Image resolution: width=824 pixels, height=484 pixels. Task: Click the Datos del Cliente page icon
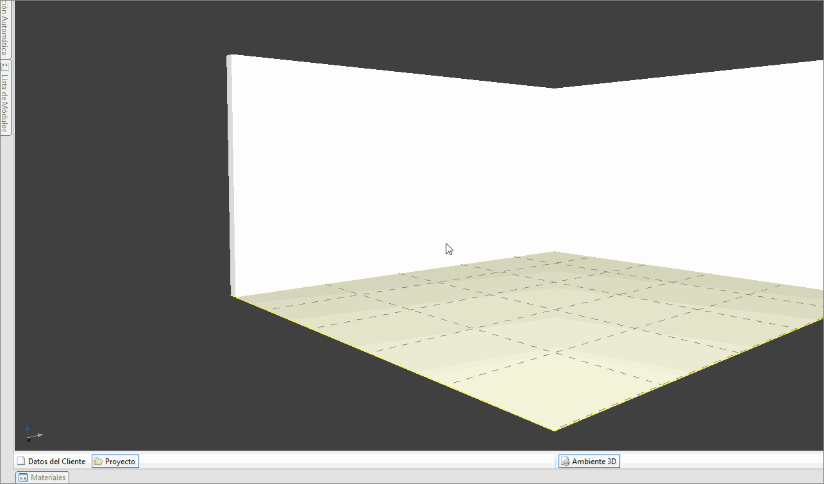coord(21,461)
